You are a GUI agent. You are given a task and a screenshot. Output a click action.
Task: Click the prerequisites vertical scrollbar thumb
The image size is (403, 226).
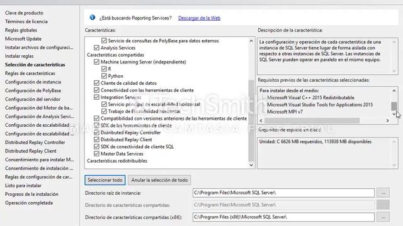click(x=394, y=106)
